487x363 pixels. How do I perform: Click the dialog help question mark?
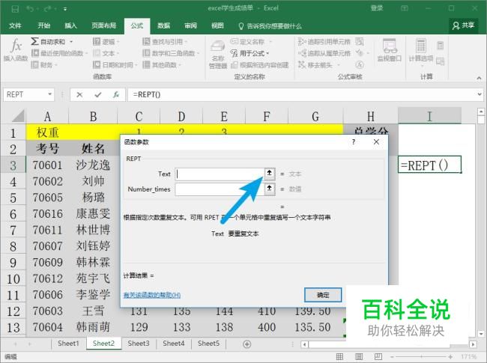tap(354, 142)
